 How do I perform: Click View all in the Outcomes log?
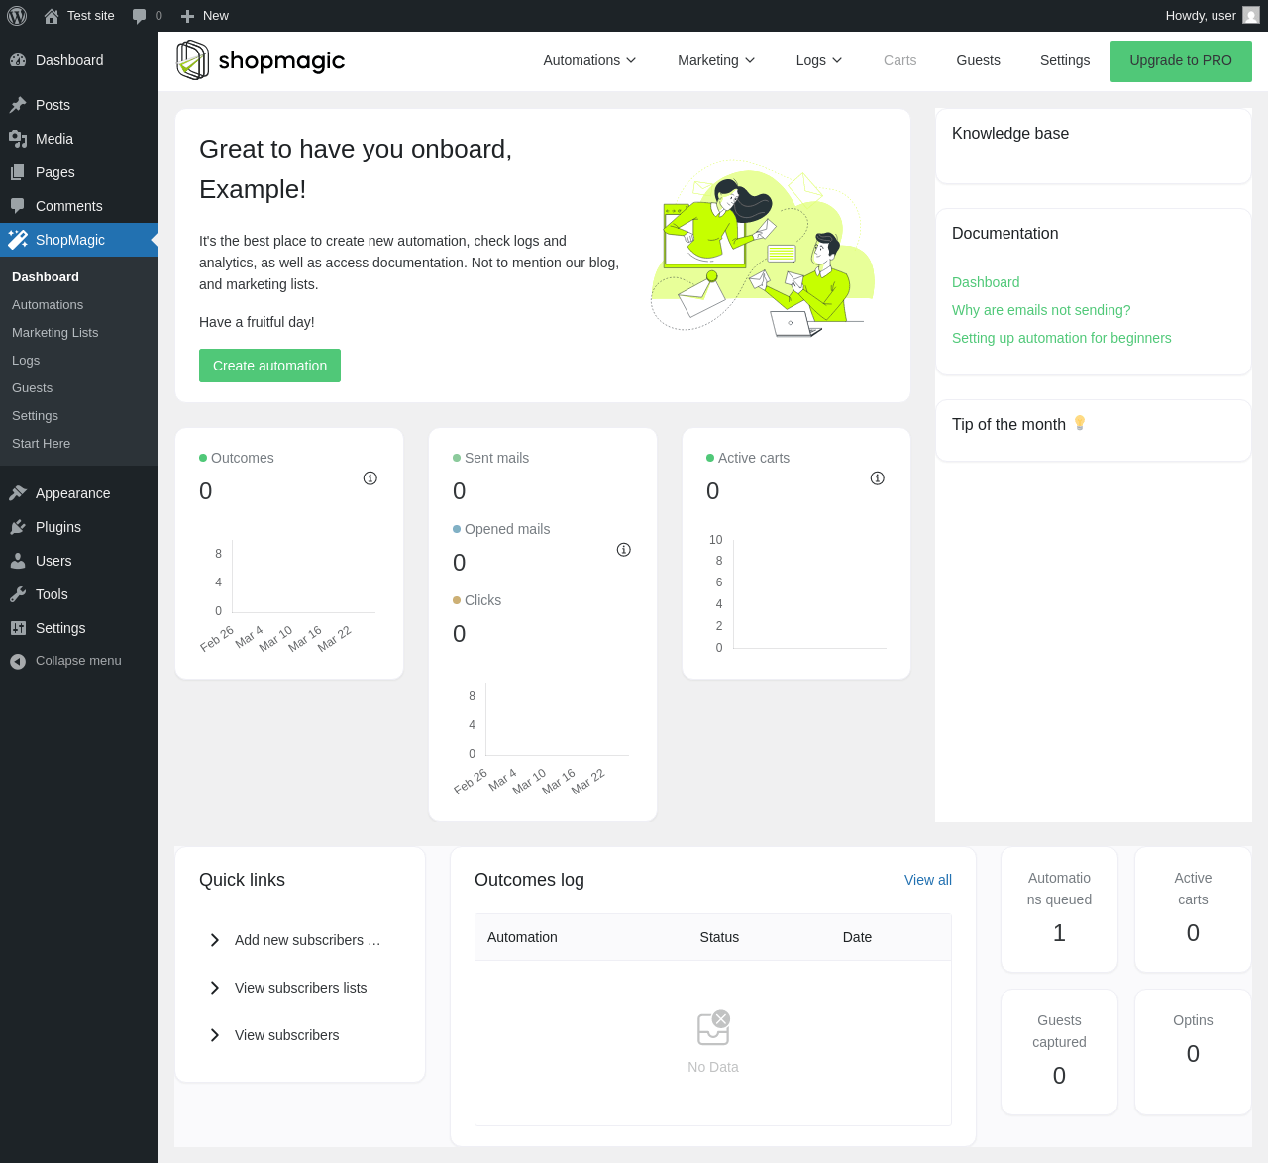pyautogui.click(x=928, y=880)
